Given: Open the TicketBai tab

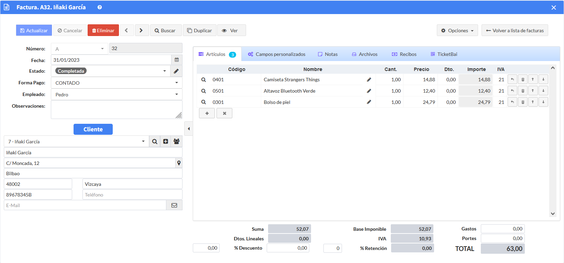Looking at the screenshot, I should click(x=444, y=54).
